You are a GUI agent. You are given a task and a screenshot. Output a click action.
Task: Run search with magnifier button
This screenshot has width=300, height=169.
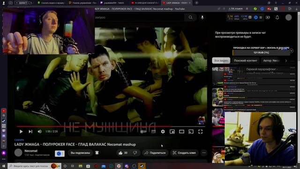point(191,17)
